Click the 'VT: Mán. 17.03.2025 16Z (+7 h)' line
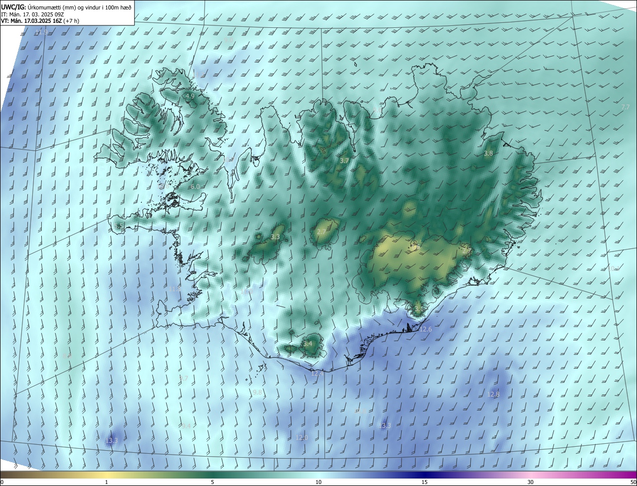The width and height of the screenshot is (637, 486). 40,21
